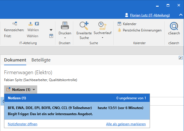Open user account Florian Lutz (IT-Abteilung)

pyautogui.click(x=150, y=15)
